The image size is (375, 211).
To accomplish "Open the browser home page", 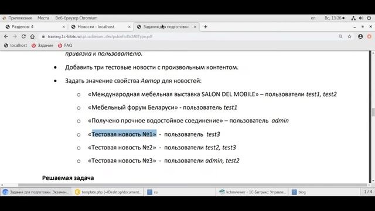I will 32,36.
